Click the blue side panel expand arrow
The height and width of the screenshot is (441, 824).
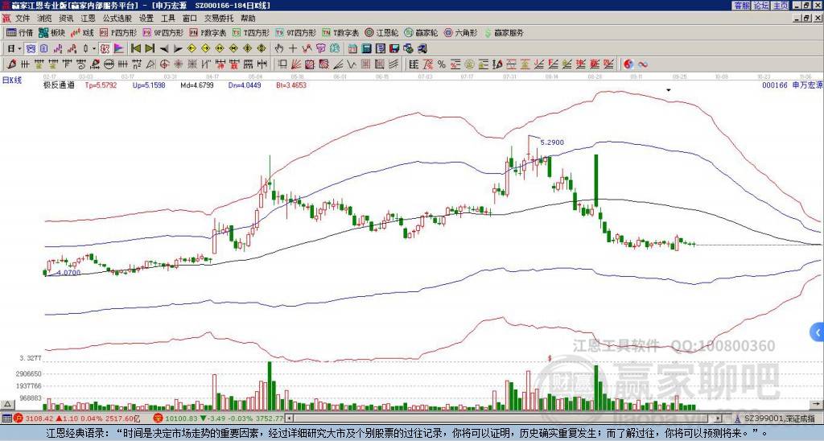point(818,332)
